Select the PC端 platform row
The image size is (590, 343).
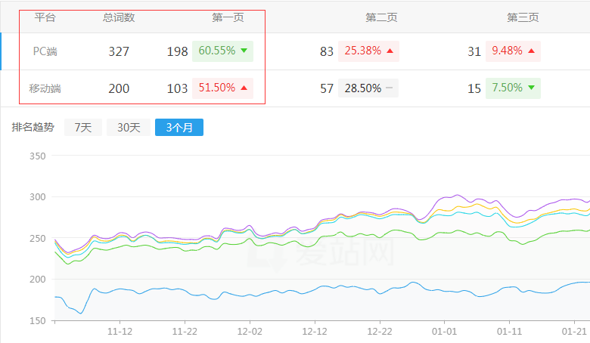(45, 52)
